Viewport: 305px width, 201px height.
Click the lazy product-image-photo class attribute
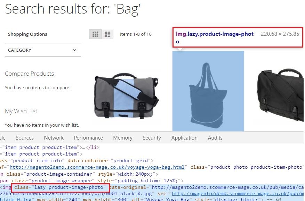point(61,188)
